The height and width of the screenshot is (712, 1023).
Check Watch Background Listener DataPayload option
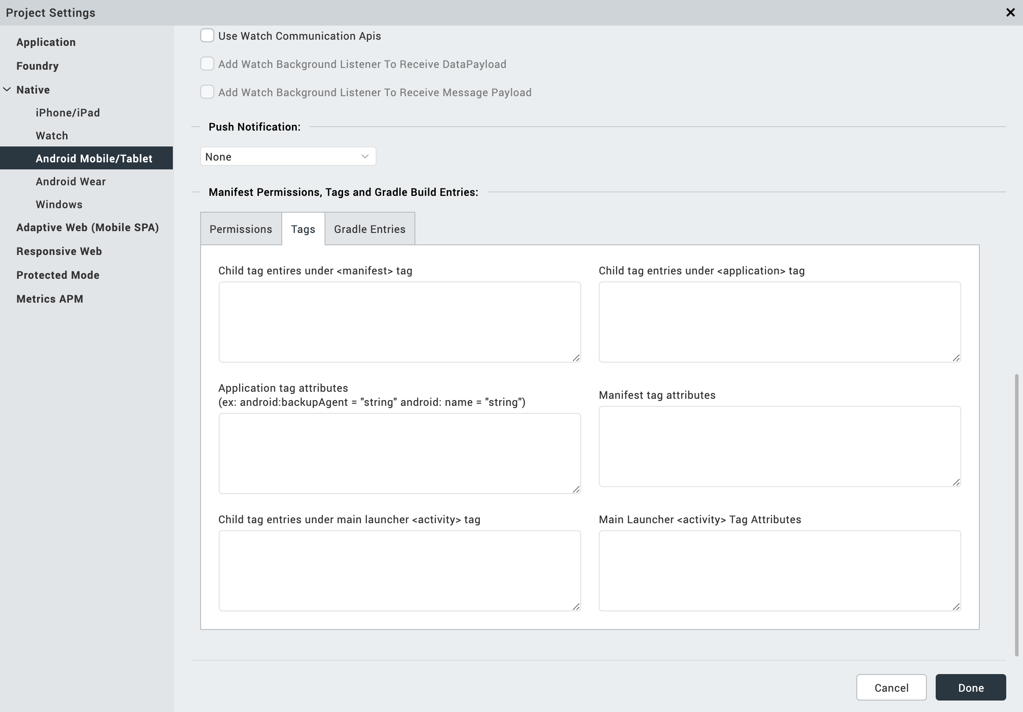coord(207,64)
